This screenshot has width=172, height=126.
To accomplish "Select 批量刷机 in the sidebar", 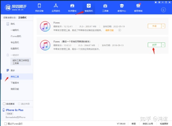I will 15,49.
